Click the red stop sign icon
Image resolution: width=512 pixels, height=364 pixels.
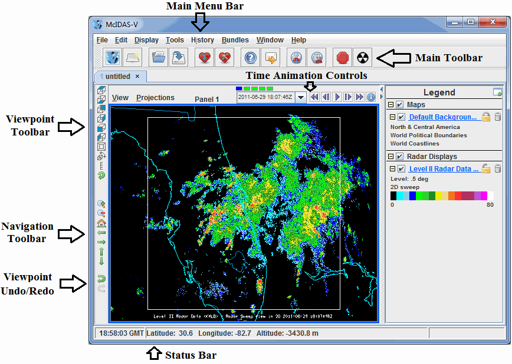pyautogui.click(x=343, y=58)
